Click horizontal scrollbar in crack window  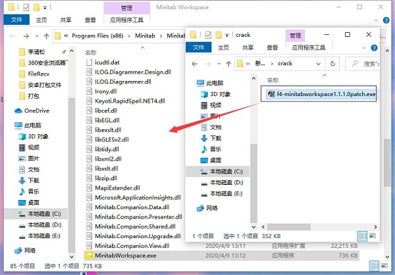click(x=289, y=227)
